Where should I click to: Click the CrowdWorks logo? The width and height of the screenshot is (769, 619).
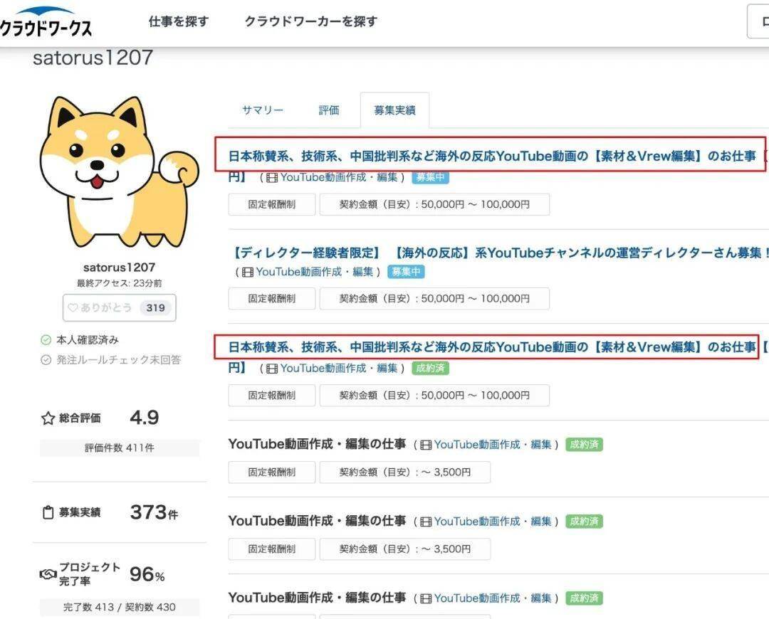pyautogui.click(x=46, y=23)
